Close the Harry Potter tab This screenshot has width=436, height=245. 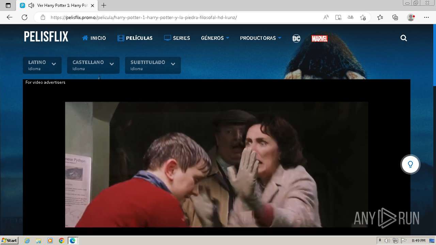click(92, 5)
